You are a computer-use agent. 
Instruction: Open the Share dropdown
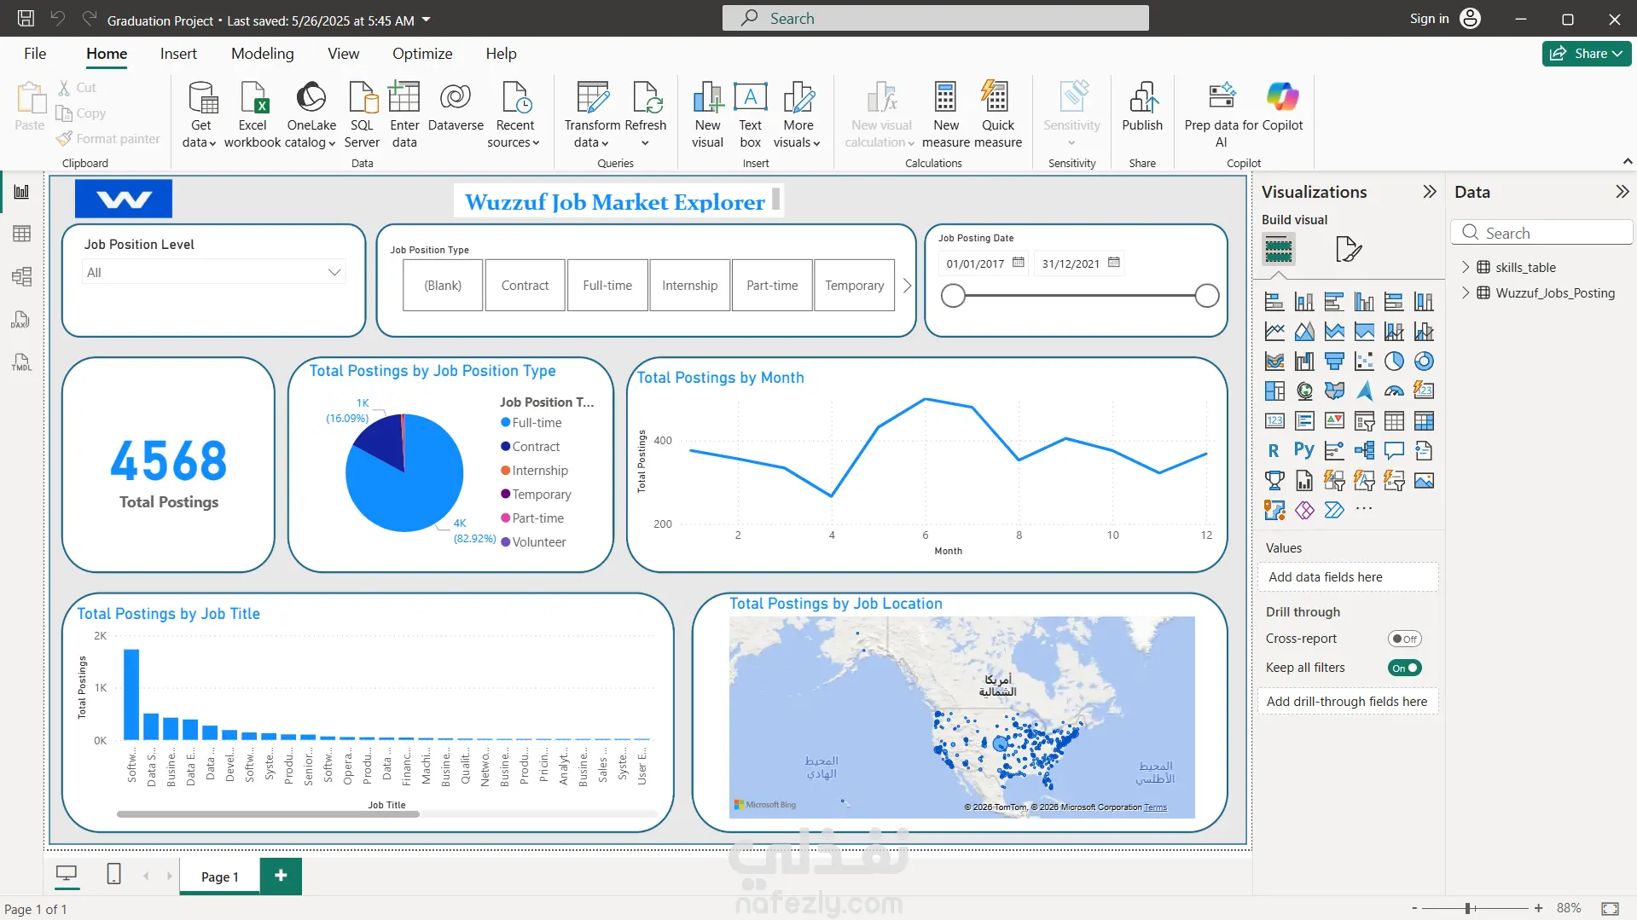tap(1586, 54)
